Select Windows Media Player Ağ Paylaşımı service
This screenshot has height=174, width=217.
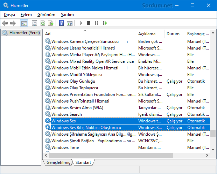click(x=127, y=55)
